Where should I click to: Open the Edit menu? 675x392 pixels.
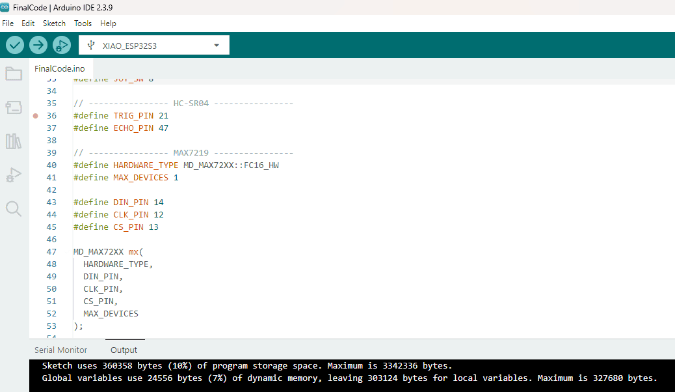tap(28, 23)
